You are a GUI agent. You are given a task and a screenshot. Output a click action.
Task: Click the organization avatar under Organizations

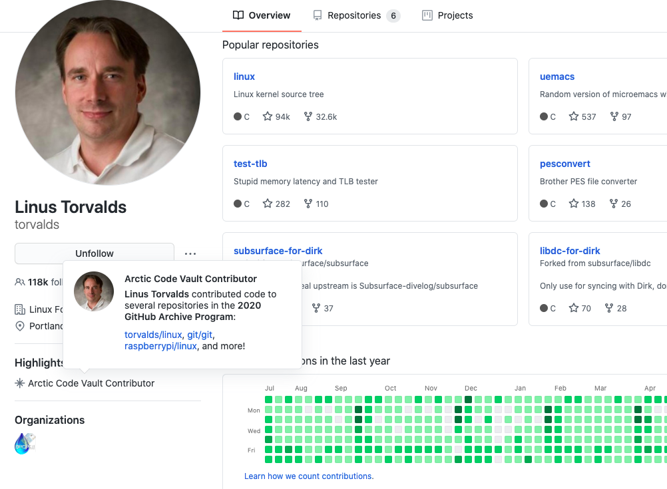coord(25,443)
